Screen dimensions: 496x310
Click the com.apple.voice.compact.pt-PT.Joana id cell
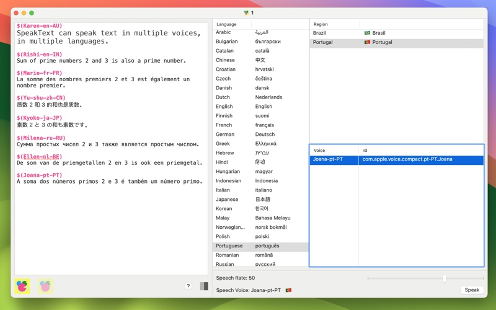click(407, 159)
